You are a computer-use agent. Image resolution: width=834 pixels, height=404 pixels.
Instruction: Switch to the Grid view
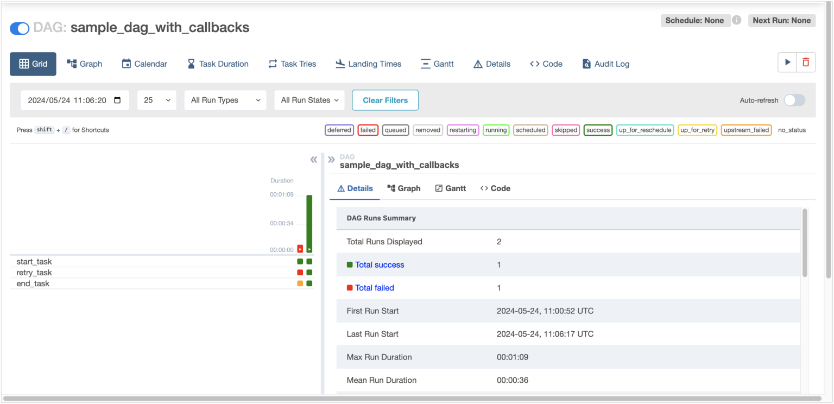[33, 64]
